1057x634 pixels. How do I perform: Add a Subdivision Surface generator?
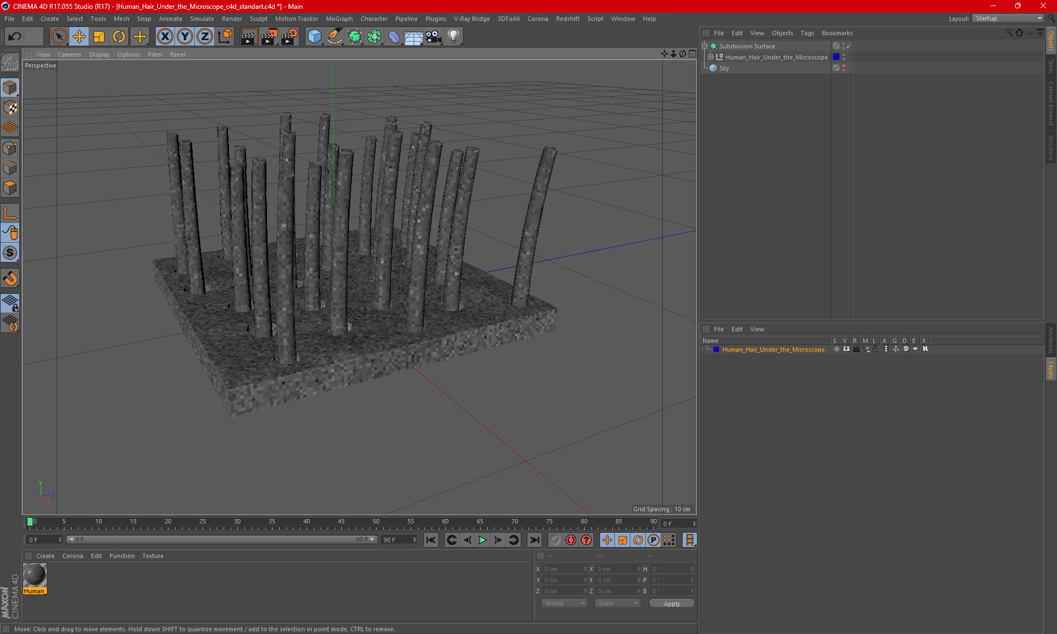click(355, 37)
